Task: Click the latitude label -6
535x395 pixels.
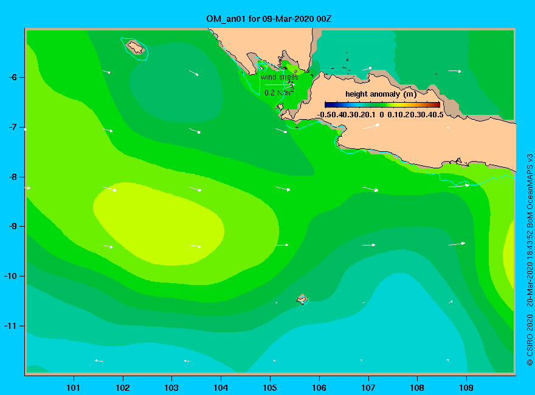Action: 13,77
